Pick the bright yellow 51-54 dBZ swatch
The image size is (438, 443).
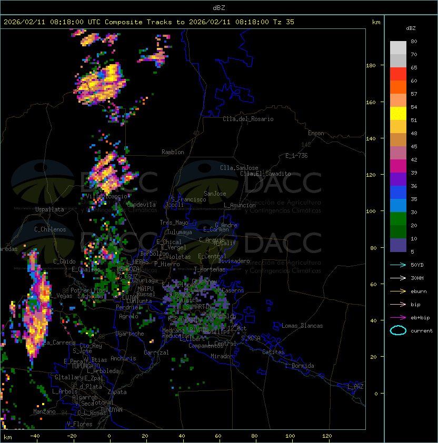click(398, 114)
